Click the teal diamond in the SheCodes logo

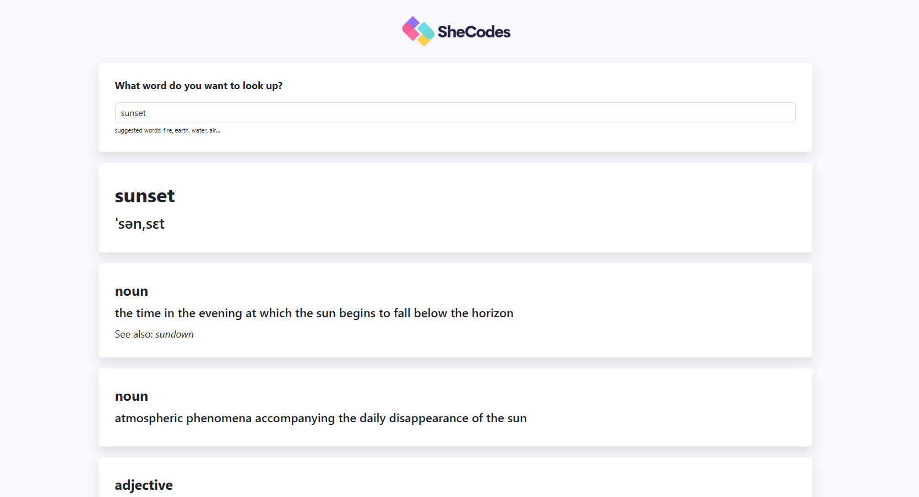(x=426, y=30)
